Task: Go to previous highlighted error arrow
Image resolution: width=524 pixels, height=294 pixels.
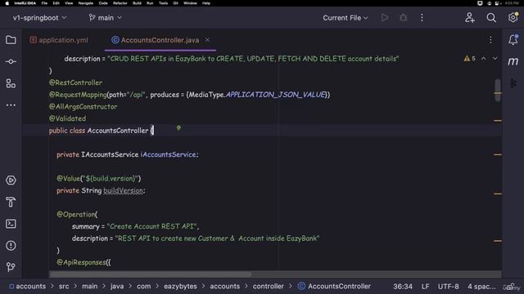Action: click(484, 59)
